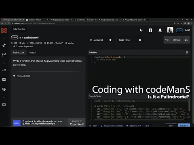Click the 93% of 3,770 satisfaction rating
Viewport: 194px width, 145px height.
34,43
